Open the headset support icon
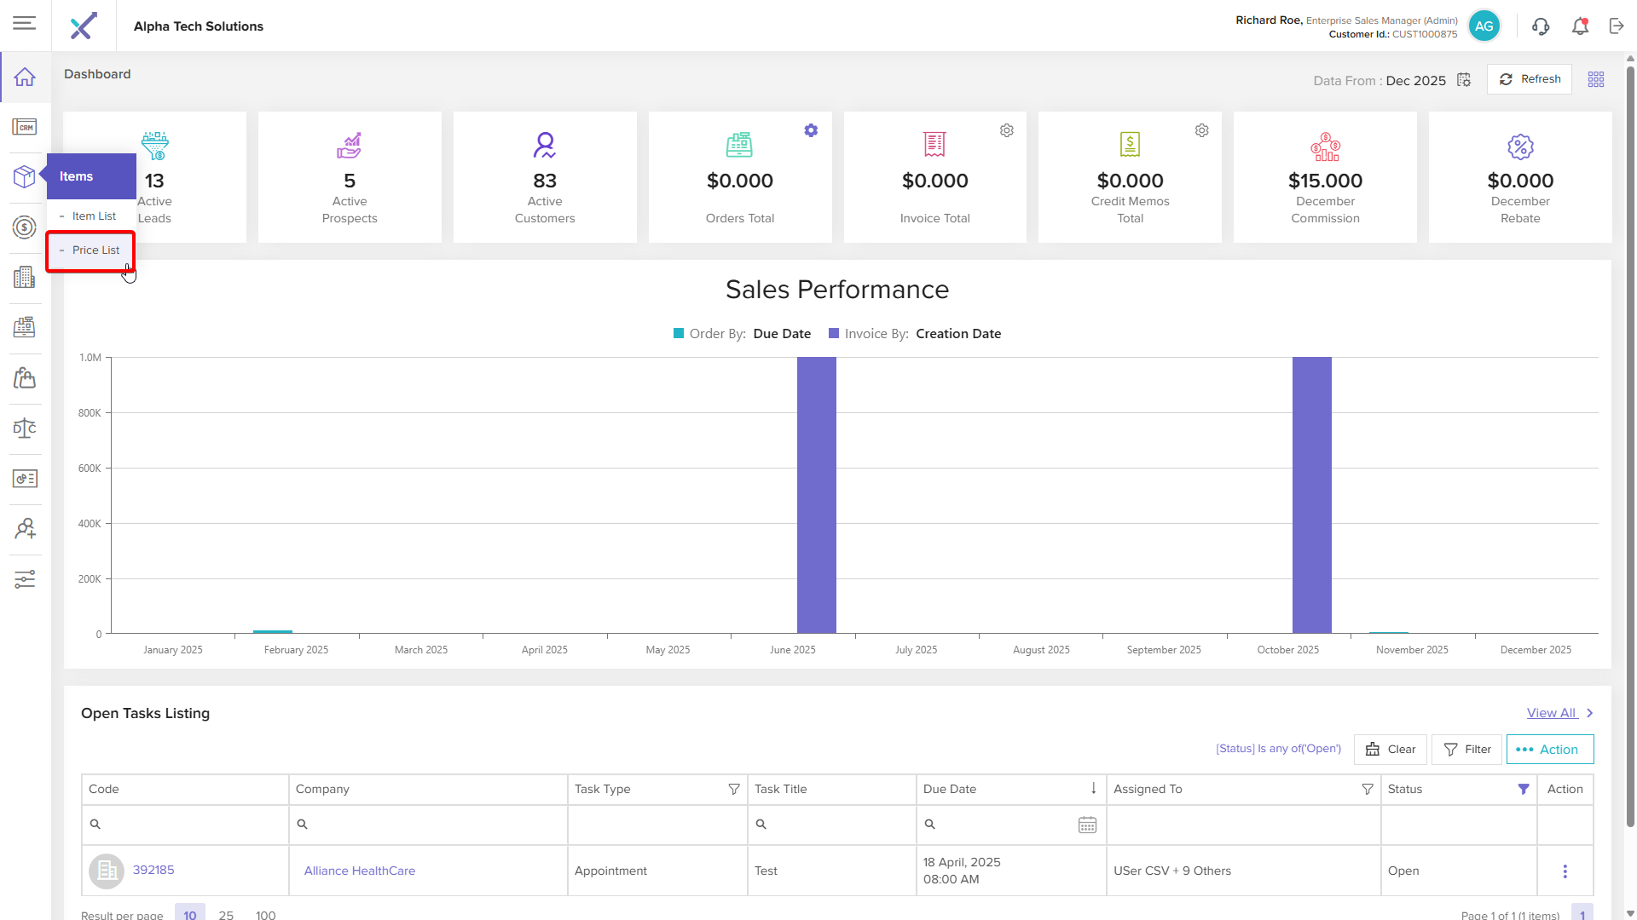 1540,26
